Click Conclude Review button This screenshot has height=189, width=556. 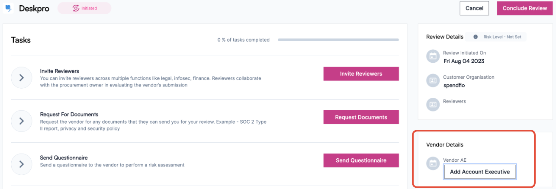(x=525, y=8)
